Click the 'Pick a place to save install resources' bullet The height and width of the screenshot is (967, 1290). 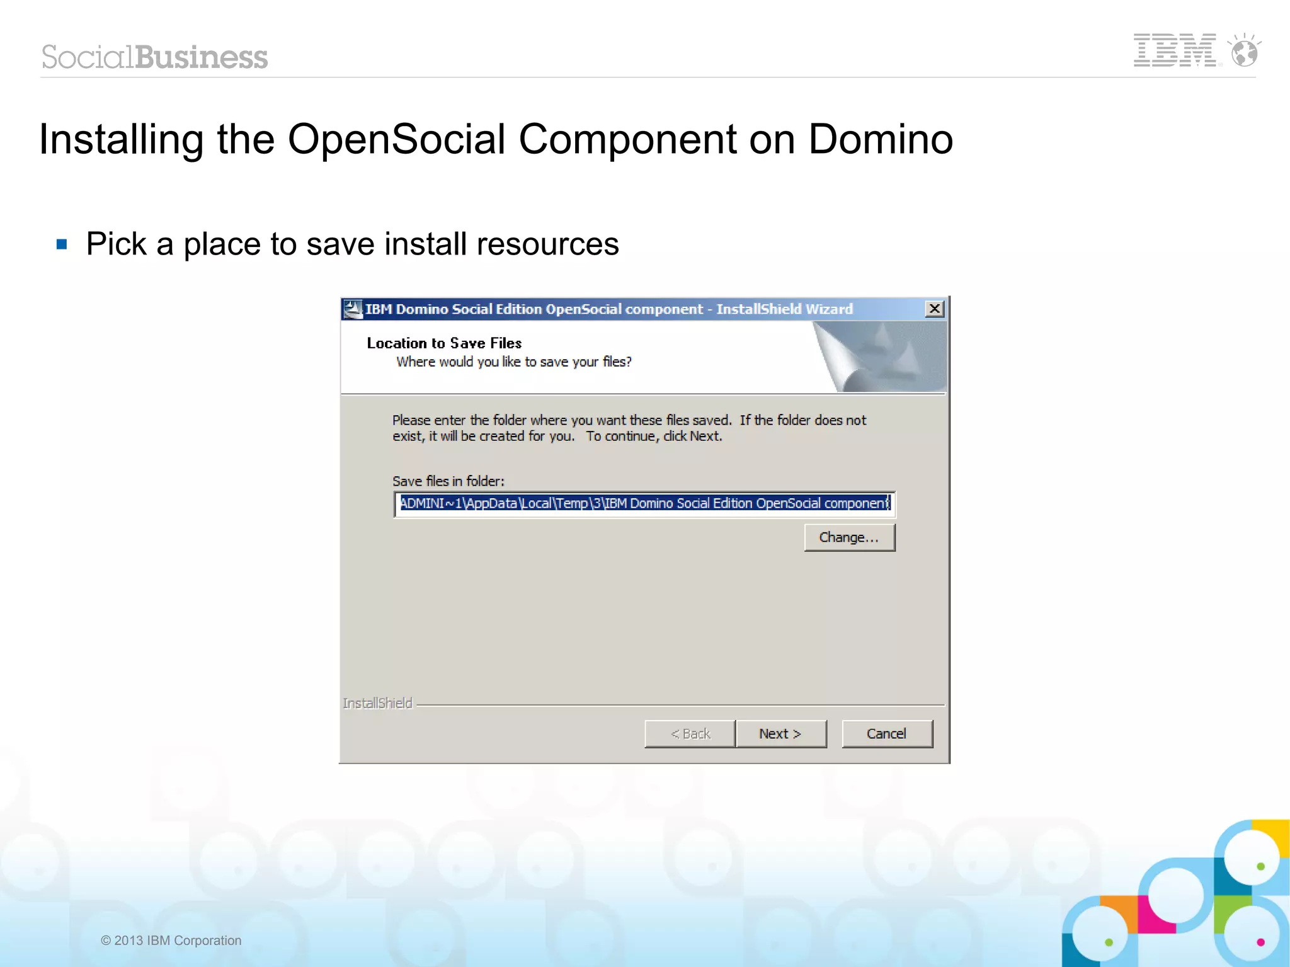click(x=353, y=244)
